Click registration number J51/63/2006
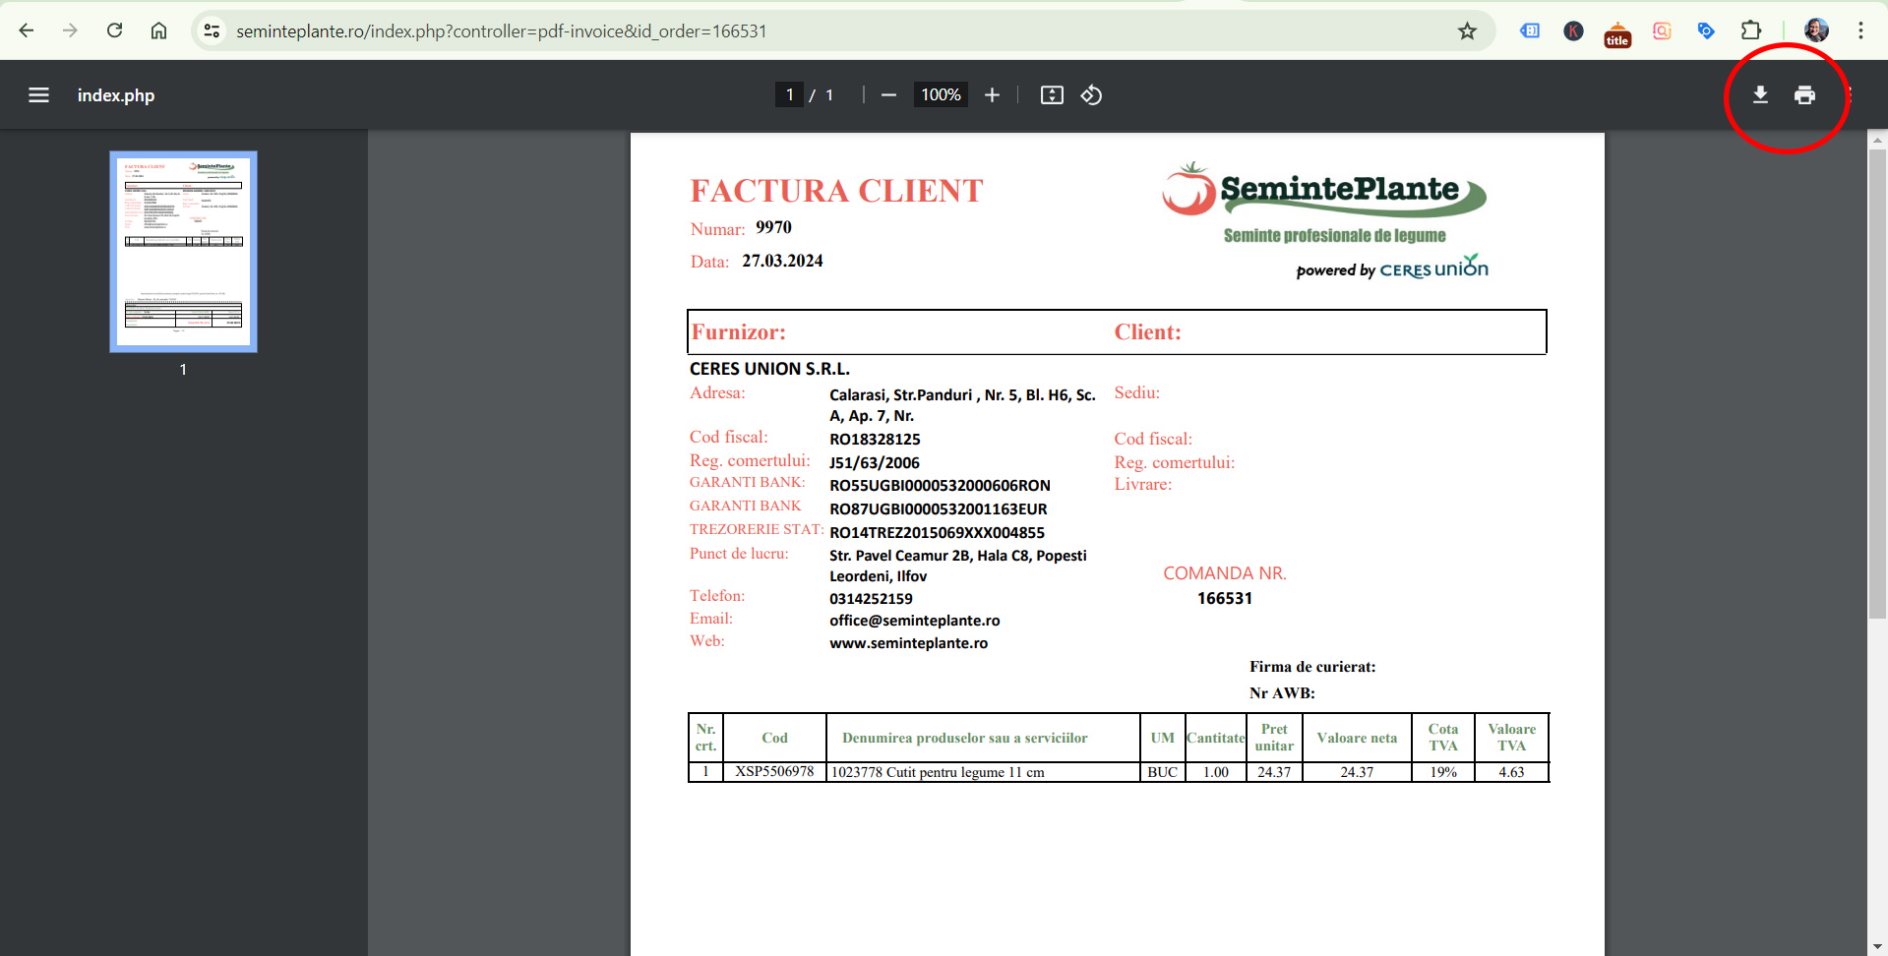The height and width of the screenshot is (956, 1888). (874, 463)
